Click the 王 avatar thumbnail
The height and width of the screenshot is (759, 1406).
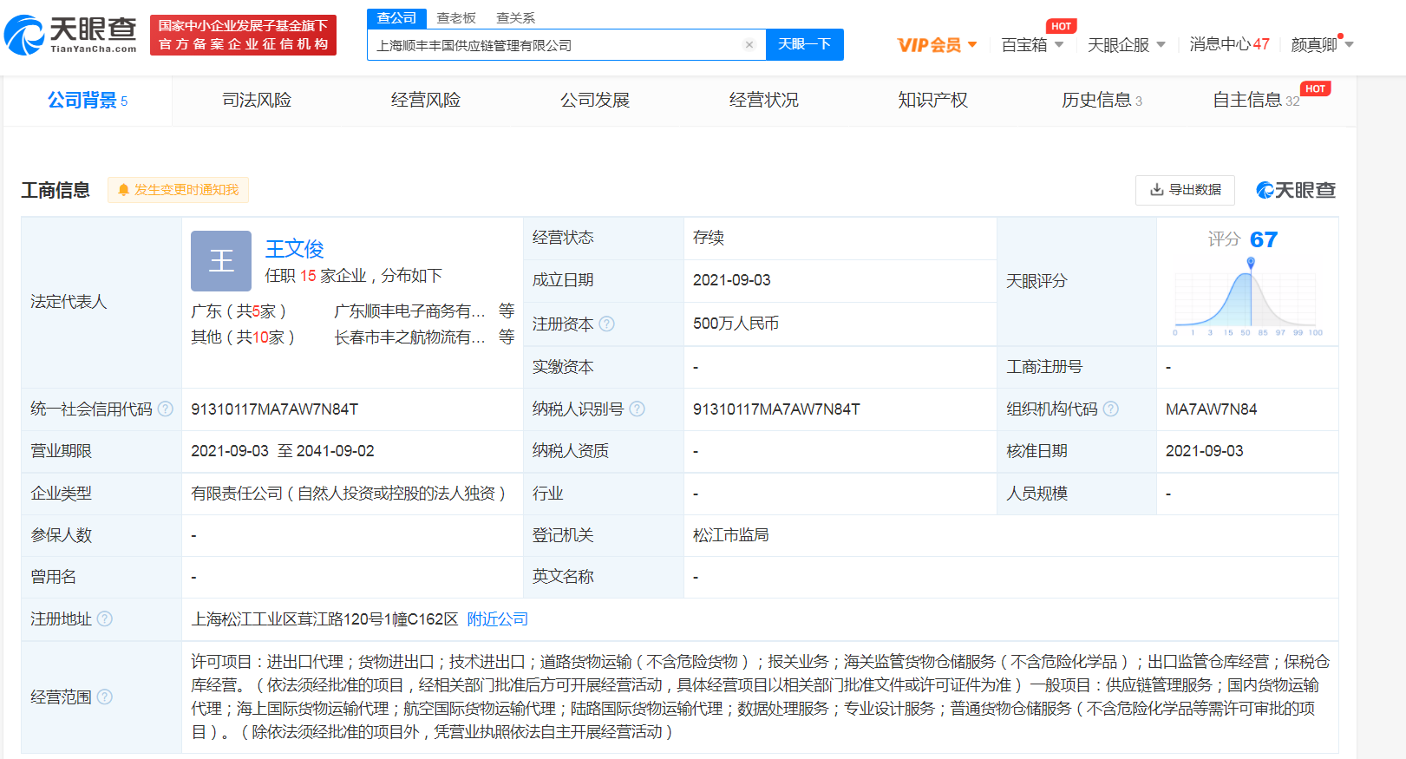pyautogui.click(x=221, y=261)
